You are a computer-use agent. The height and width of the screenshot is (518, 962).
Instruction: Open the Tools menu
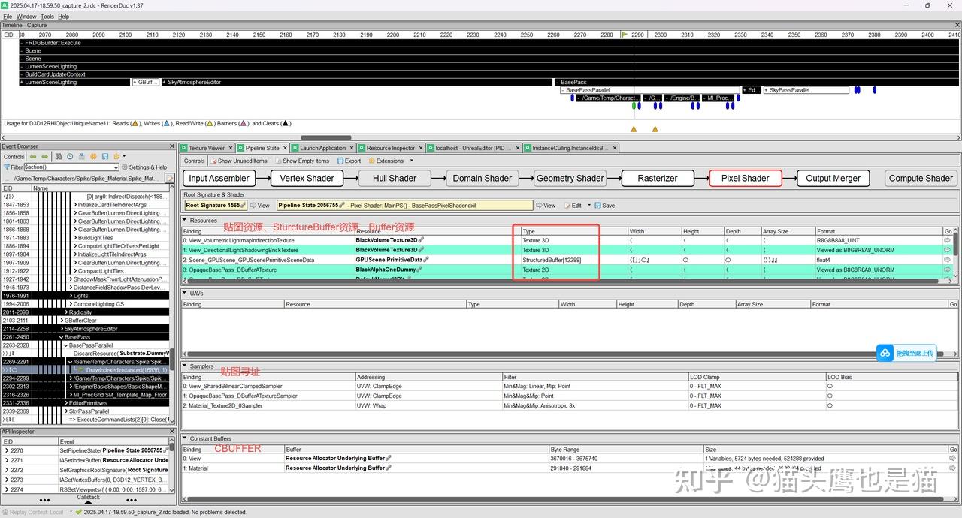tap(47, 16)
